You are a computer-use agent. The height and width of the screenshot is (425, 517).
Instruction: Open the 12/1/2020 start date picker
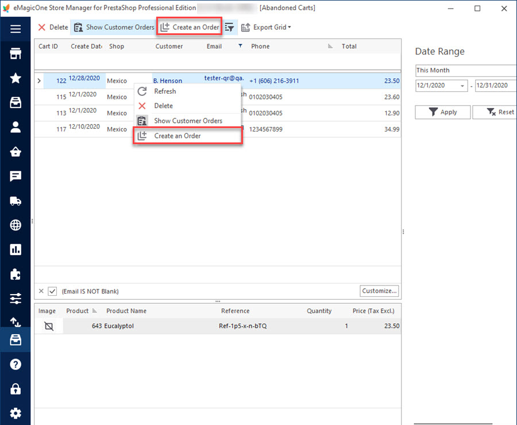coord(462,86)
